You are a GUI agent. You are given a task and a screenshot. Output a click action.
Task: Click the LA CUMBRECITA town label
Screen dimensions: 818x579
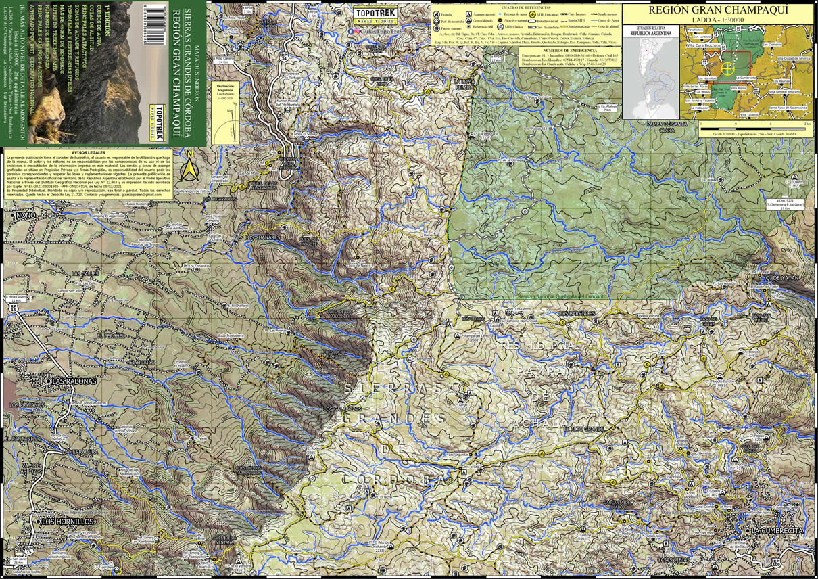777,531
